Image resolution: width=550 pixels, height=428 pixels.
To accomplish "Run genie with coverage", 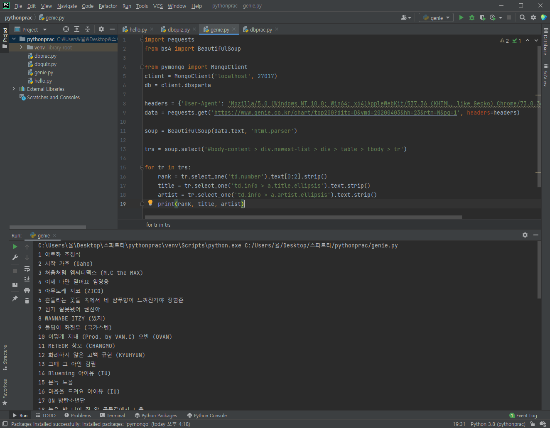I will click(482, 17).
